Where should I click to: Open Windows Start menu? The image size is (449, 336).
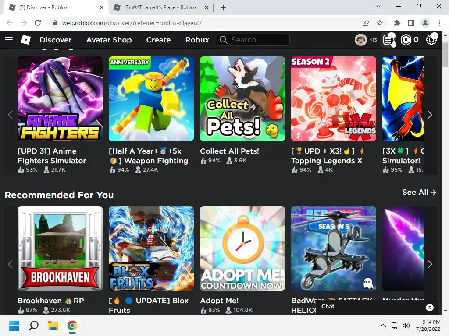click(x=14, y=325)
